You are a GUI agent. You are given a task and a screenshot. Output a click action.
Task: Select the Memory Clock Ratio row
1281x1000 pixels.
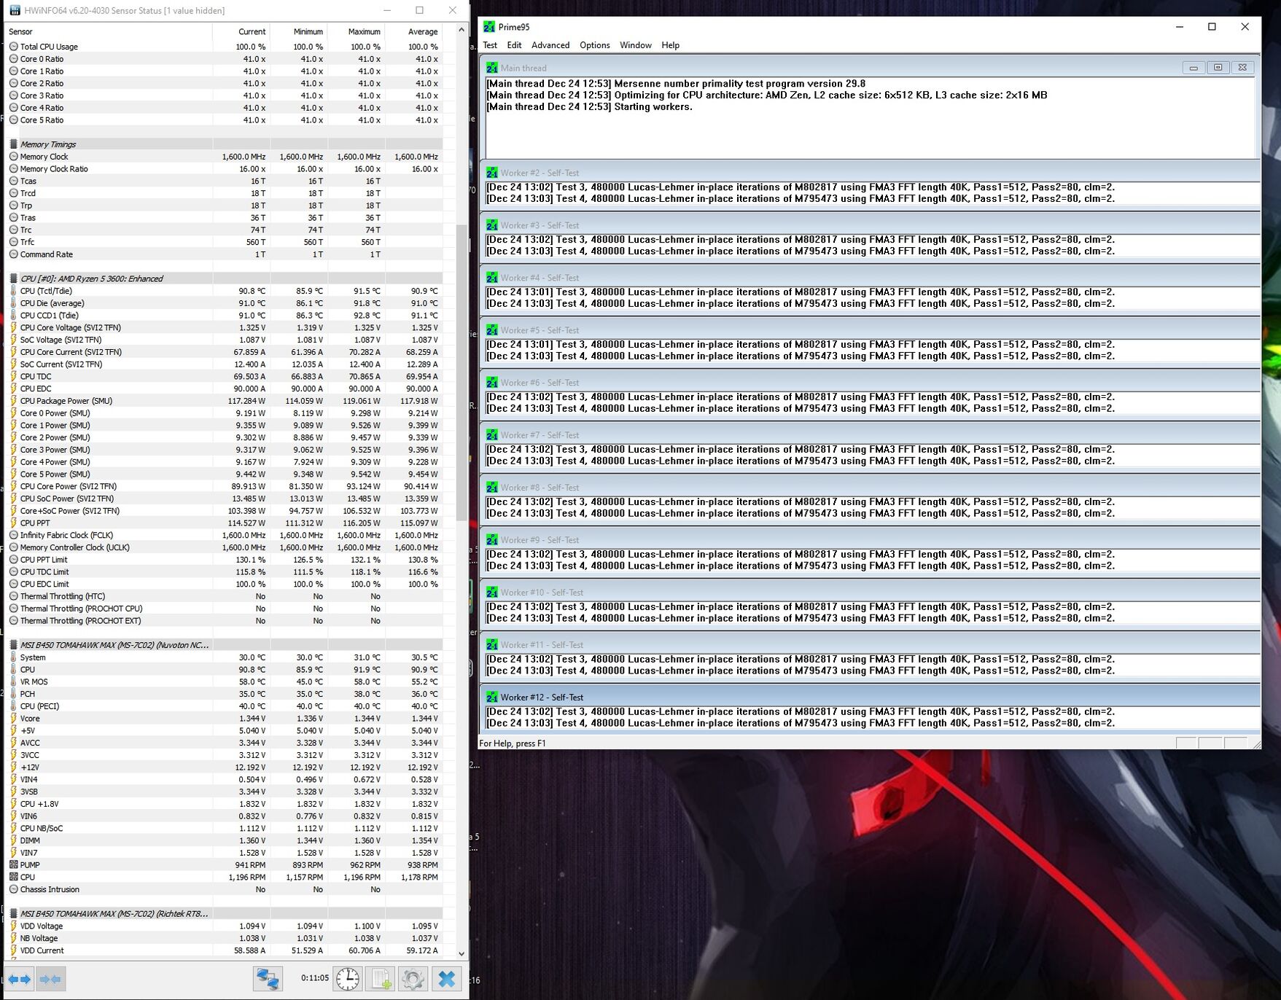tap(225, 168)
